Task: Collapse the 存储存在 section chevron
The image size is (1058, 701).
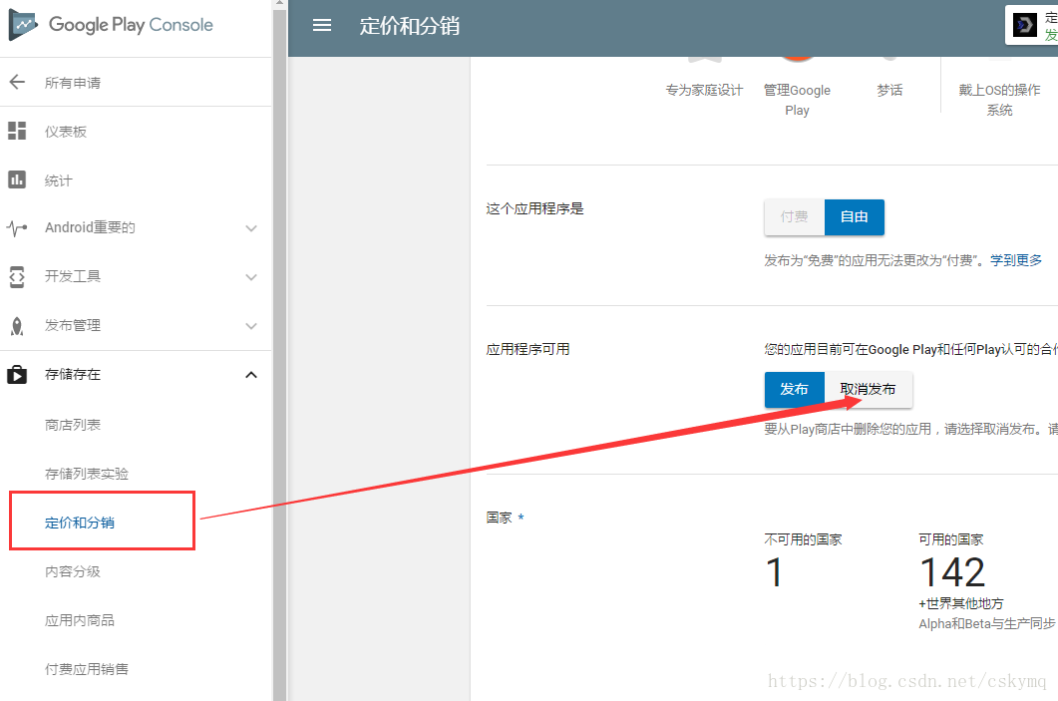Action: (x=251, y=375)
